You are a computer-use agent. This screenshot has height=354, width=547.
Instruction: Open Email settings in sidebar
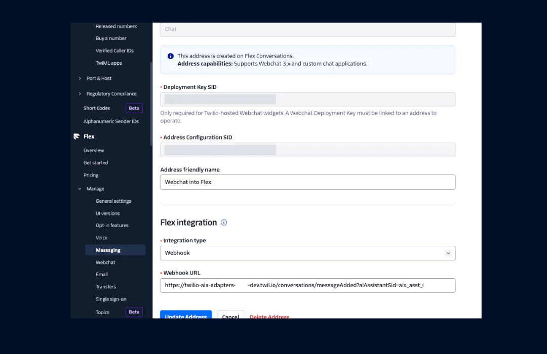[x=101, y=275]
